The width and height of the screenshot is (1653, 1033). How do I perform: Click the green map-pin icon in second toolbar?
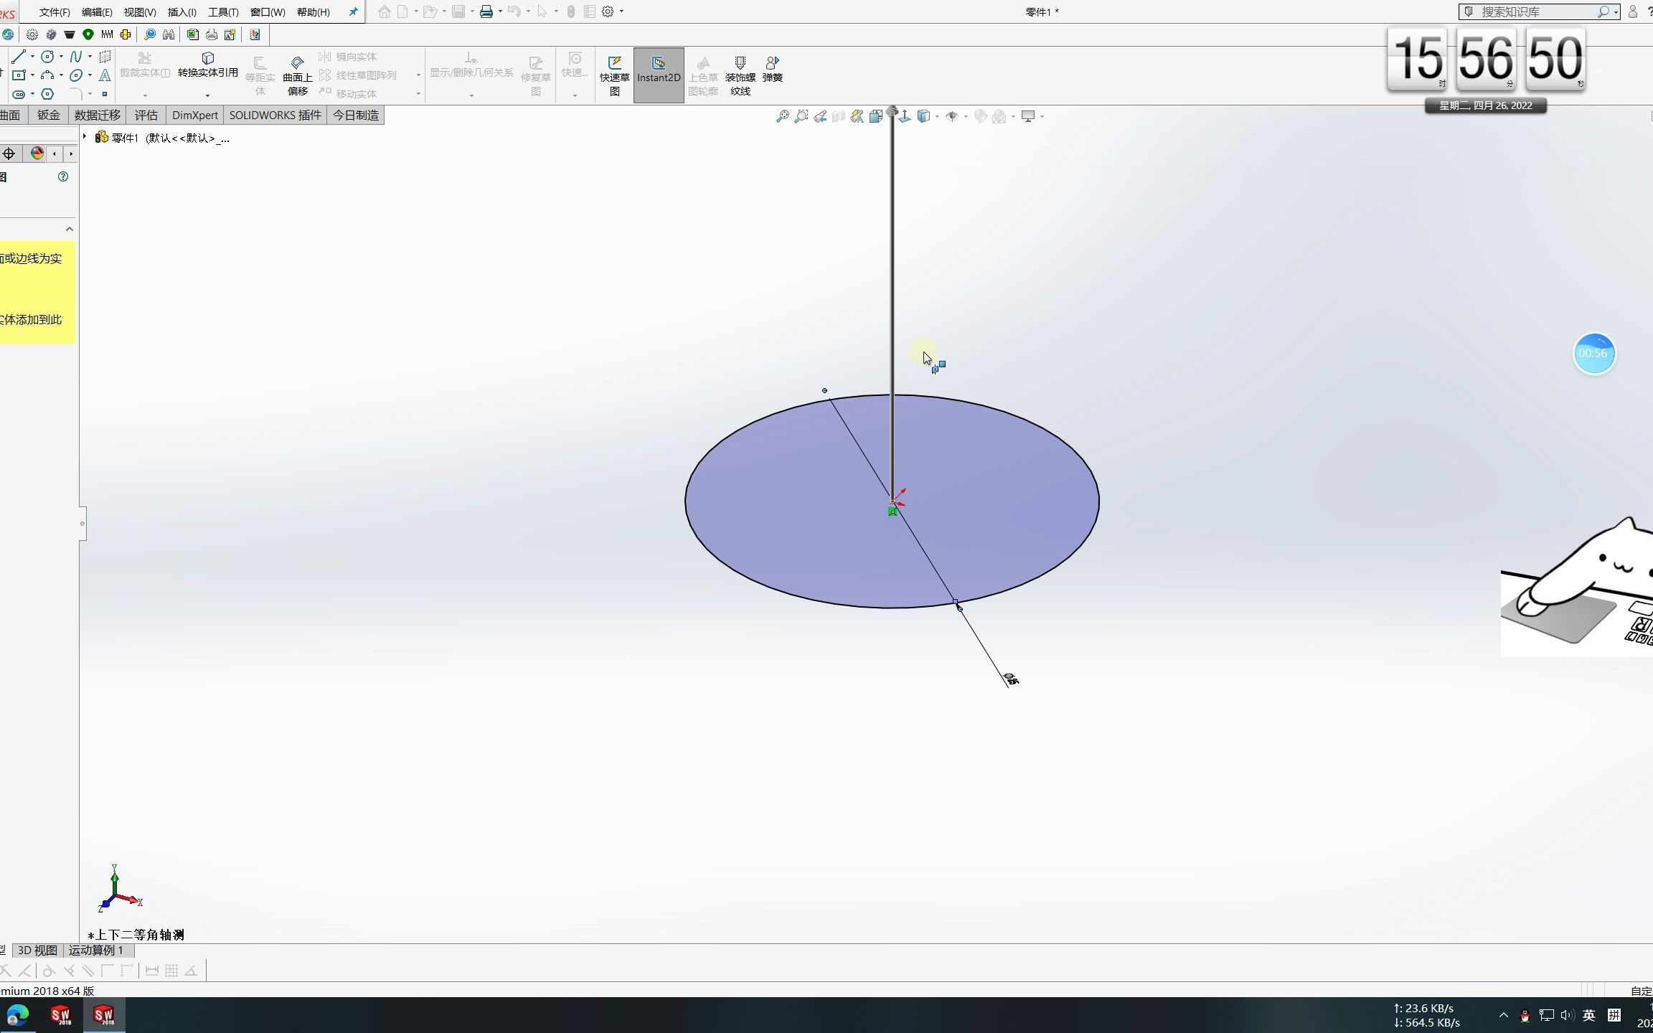coord(88,34)
